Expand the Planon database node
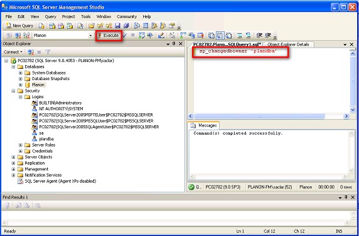This screenshot has width=359, height=236. (x=21, y=85)
